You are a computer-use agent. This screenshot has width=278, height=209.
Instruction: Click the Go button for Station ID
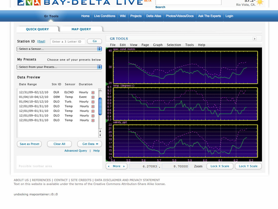pos(95,41)
